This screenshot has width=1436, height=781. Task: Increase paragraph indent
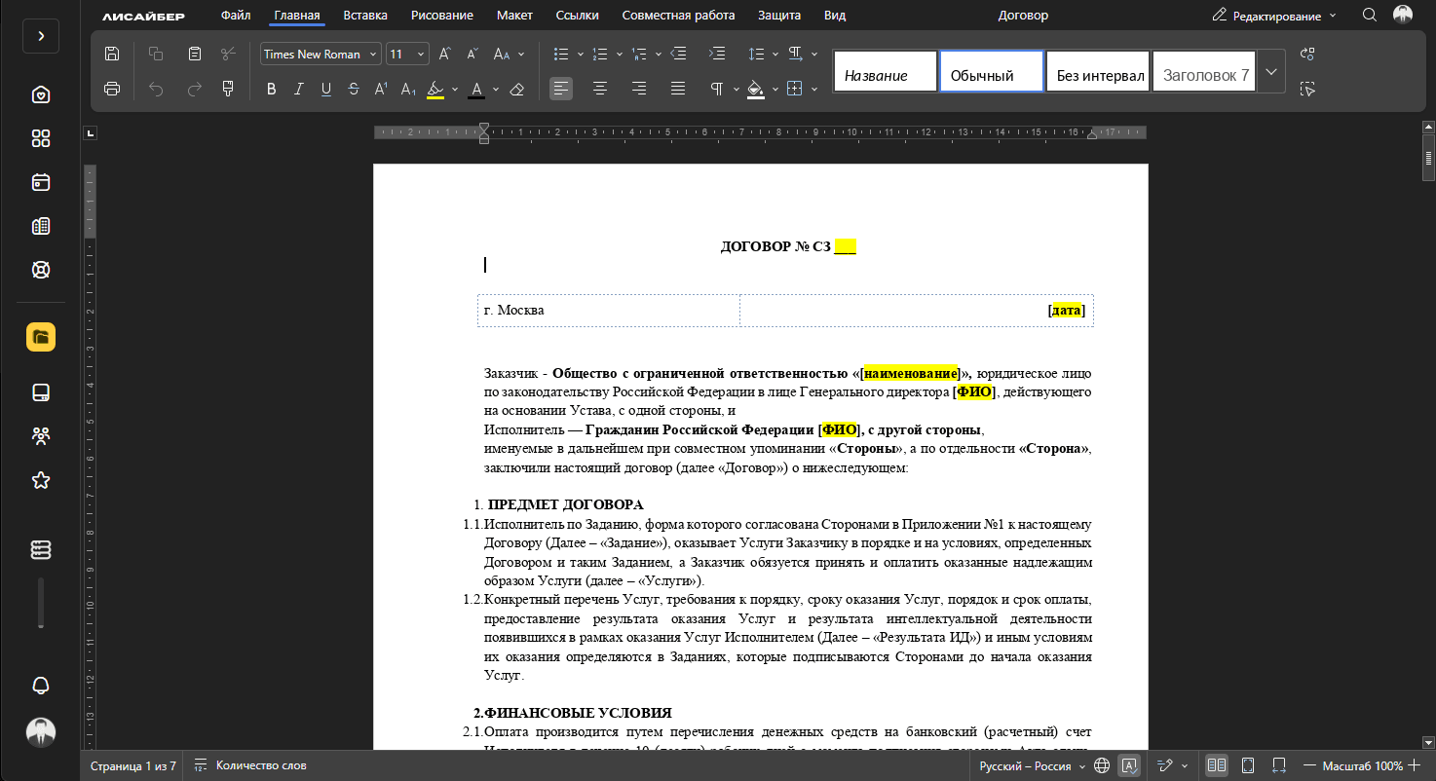click(x=717, y=54)
